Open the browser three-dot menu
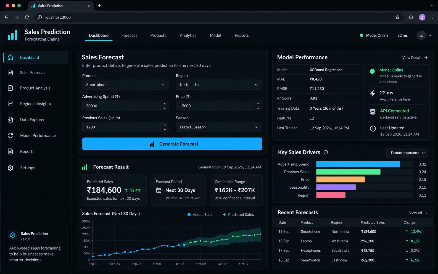 click(432, 17)
